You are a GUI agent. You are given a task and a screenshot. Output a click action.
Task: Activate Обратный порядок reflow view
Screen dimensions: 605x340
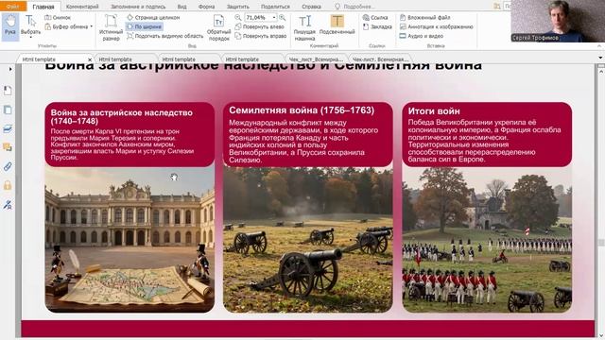coord(218,27)
